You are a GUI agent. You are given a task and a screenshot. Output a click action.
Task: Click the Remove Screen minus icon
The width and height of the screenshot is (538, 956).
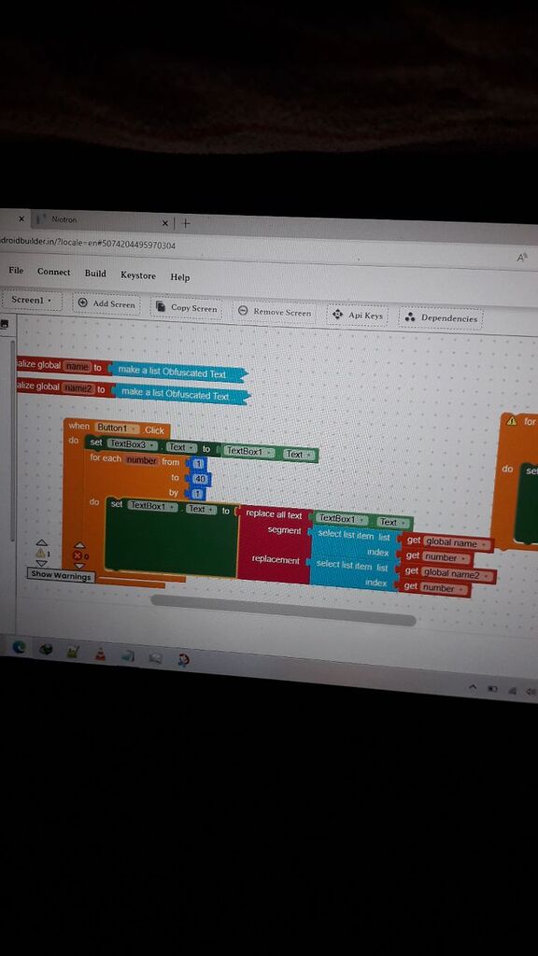click(x=243, y=310)
